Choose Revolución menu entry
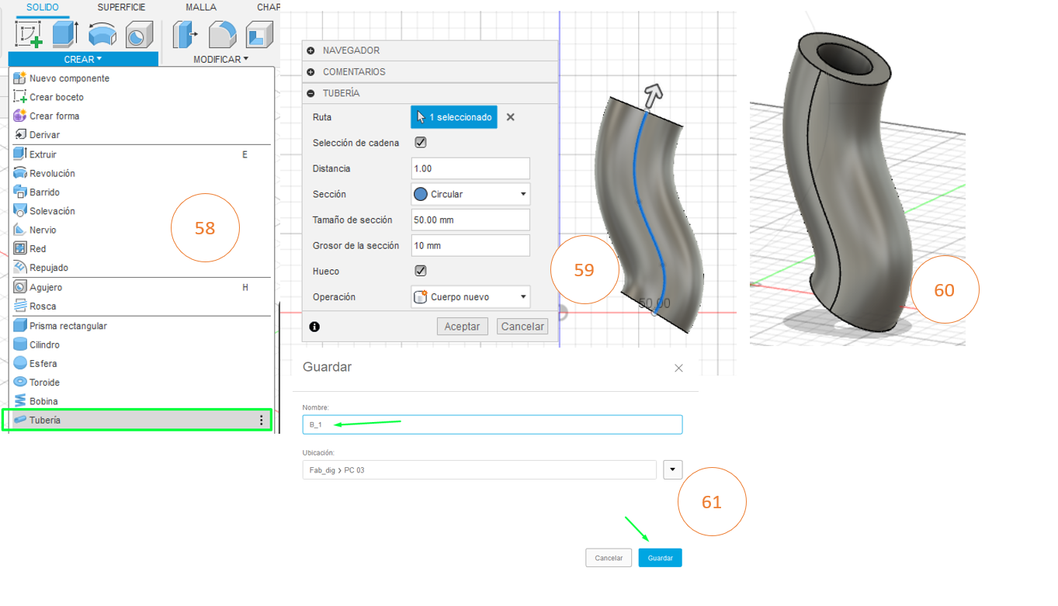 coord(52,173)
